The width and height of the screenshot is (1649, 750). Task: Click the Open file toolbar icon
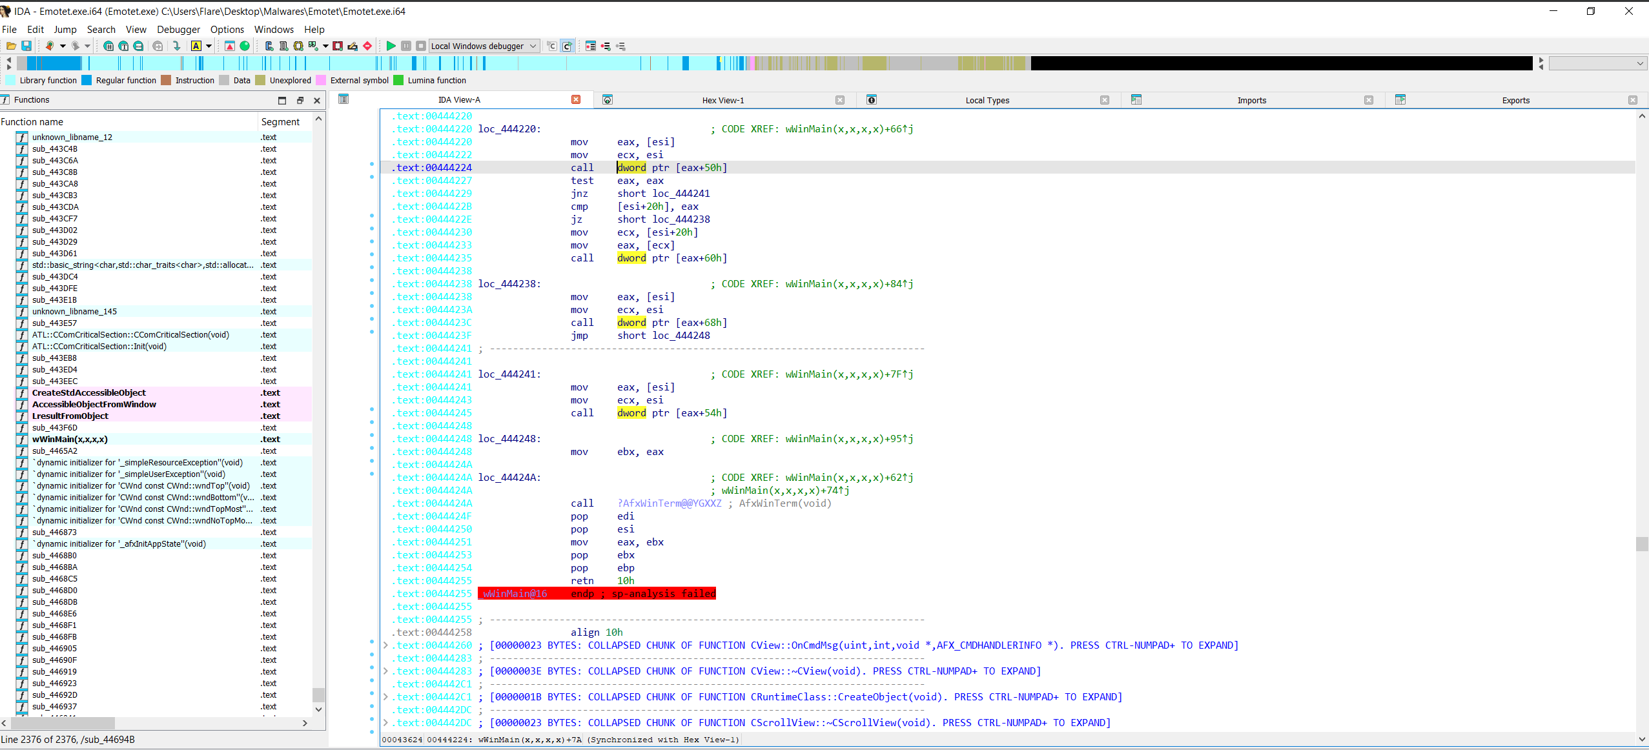click(11, 46)
